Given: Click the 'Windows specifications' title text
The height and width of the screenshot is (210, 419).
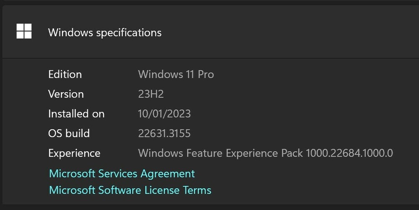Looking at the screenshot, I should pyautogui.click(x=105, y=32).
